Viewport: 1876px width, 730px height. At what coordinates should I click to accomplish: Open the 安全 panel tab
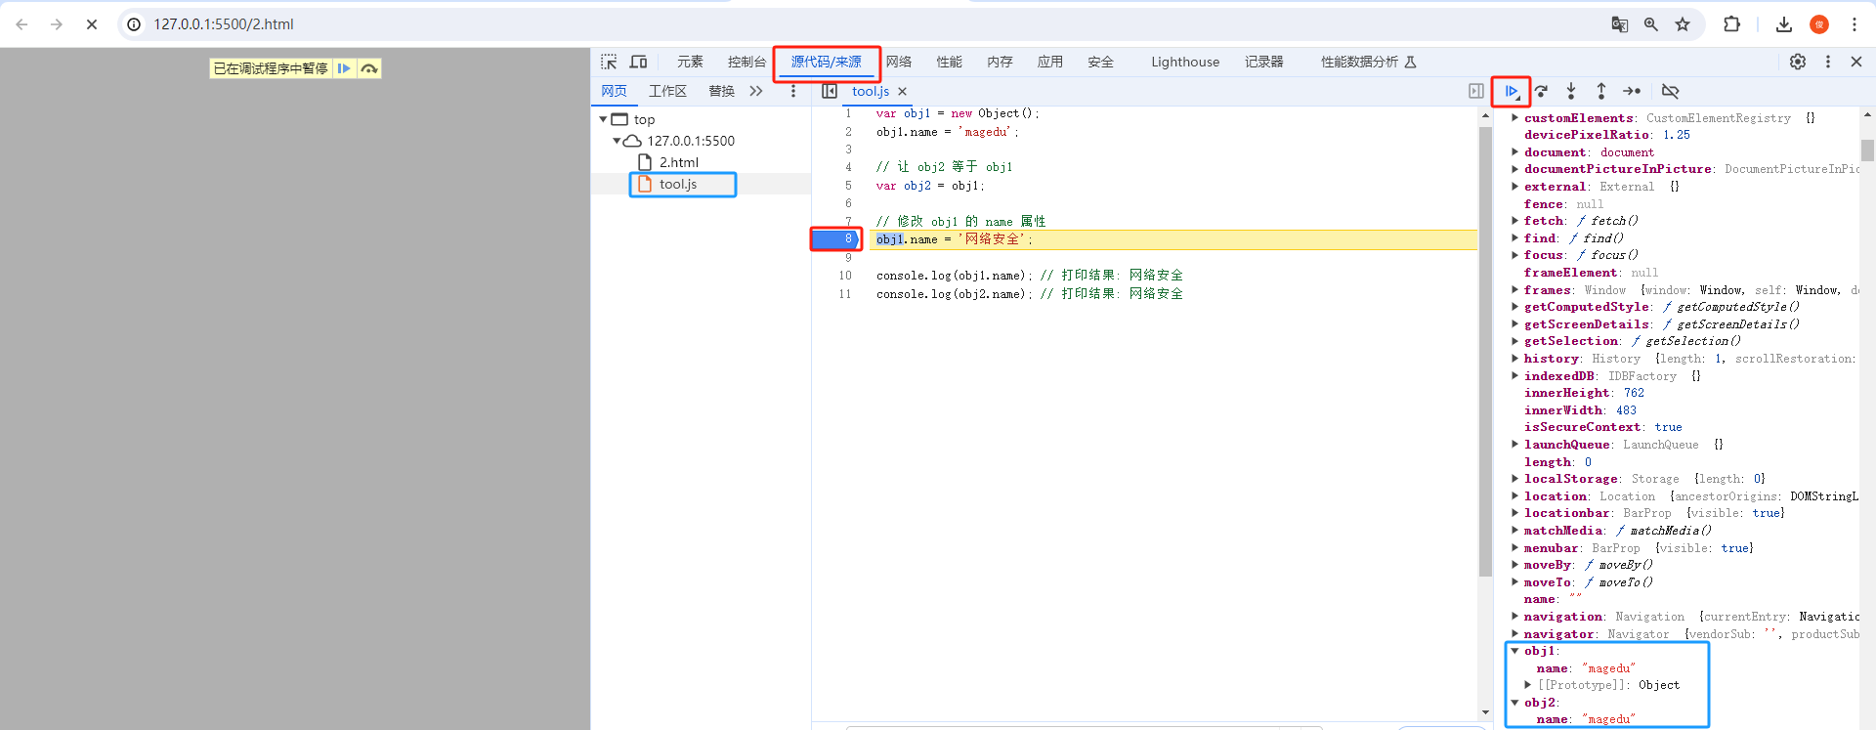click(1101, 62)
